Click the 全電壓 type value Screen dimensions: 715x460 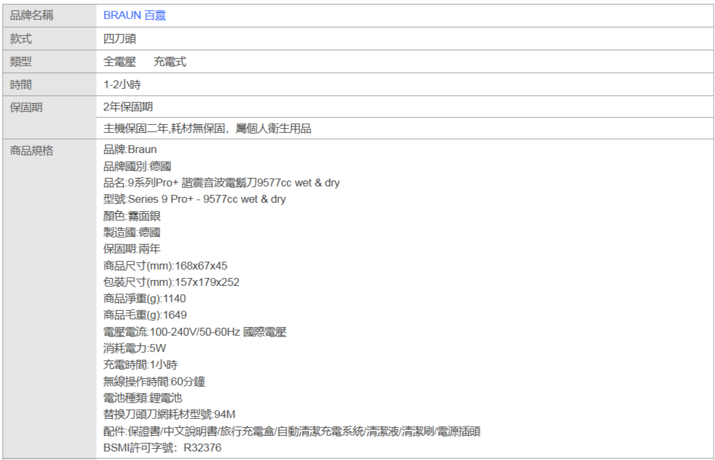tap(120, 62)
